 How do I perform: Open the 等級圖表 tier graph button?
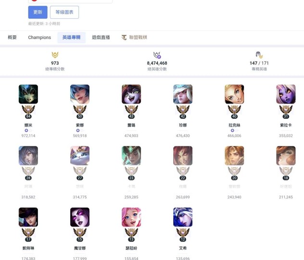[x=64, y=12]
